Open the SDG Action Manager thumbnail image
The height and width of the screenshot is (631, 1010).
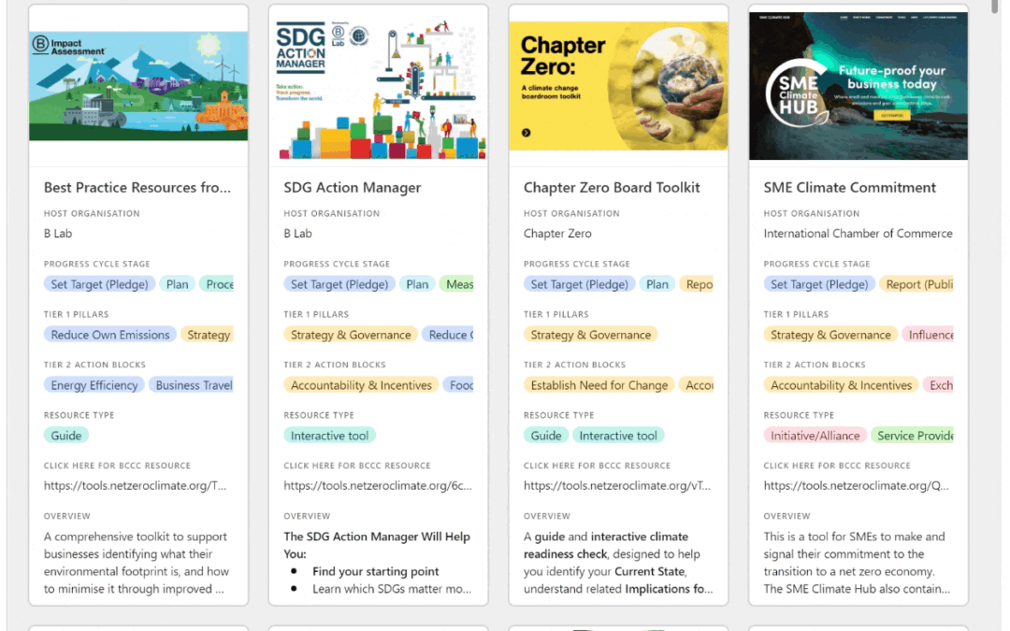tap(378, 85)
